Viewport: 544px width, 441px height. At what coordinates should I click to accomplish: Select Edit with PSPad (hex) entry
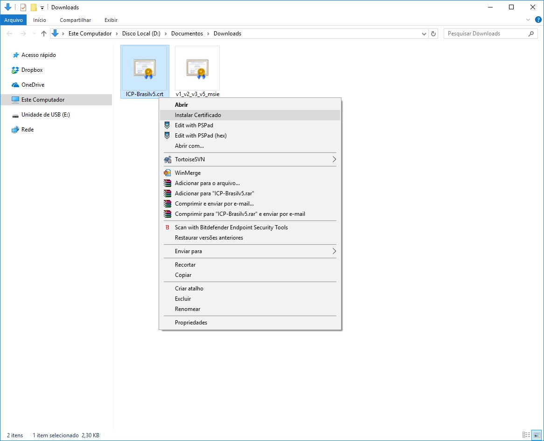[201, 136]
